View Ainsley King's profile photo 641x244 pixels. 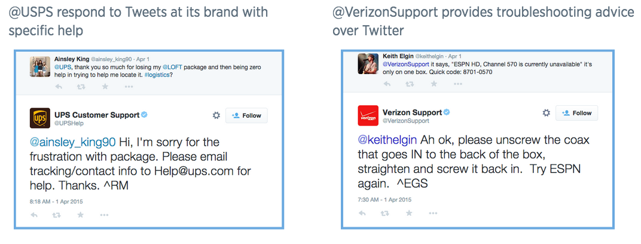[x=40, y=66]
